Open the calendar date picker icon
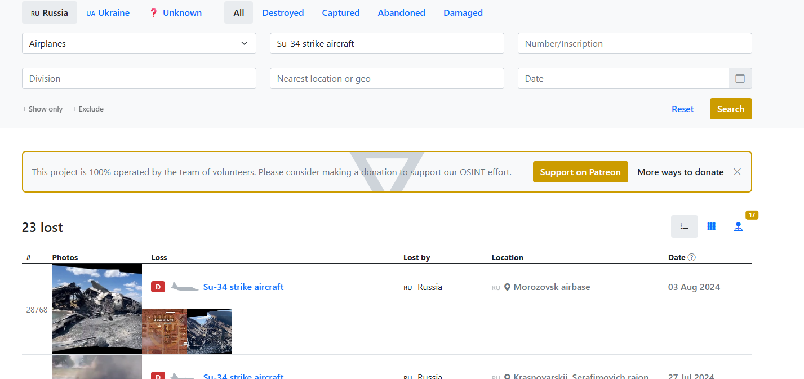Viewport: 804px width, 379px height. [x=740, y=79]
